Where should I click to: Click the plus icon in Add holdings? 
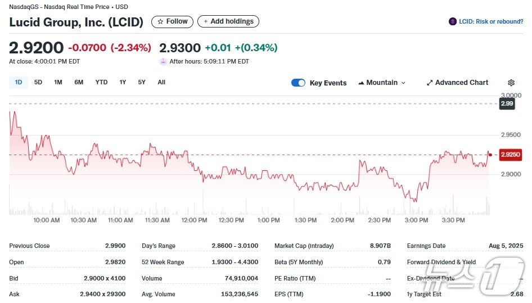206,21
